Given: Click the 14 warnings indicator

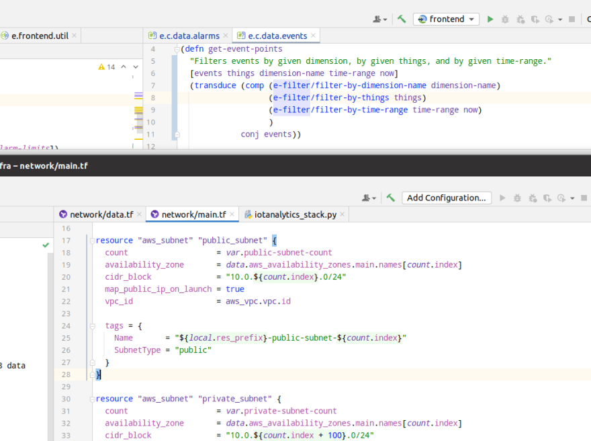Looking at the screenshot, I should coord(107,67).
